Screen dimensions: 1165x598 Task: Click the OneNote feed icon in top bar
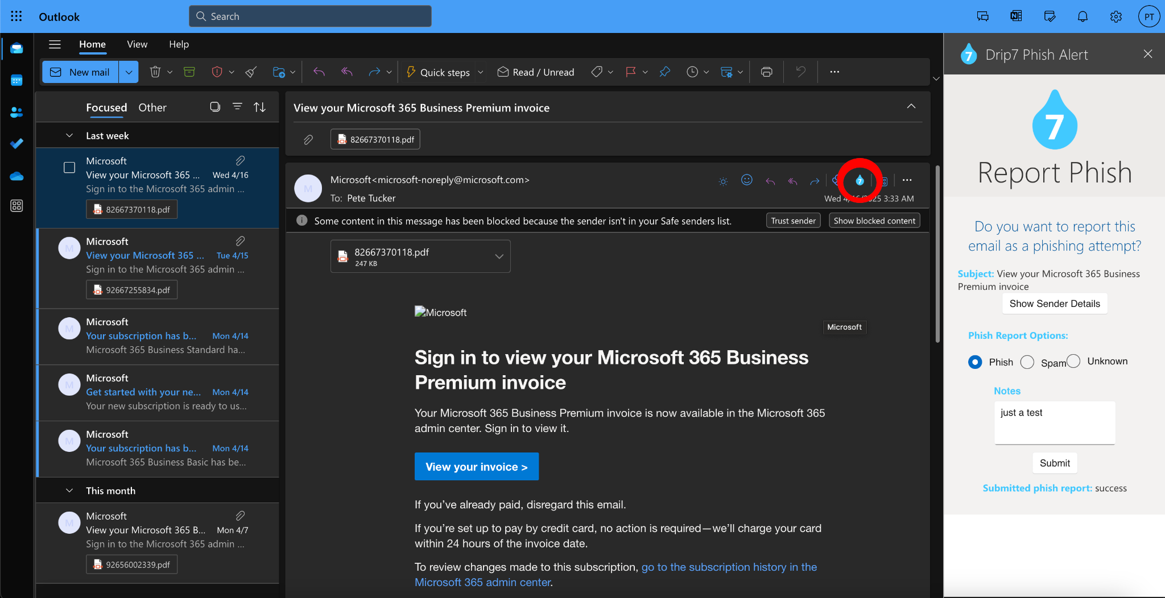1016,16
